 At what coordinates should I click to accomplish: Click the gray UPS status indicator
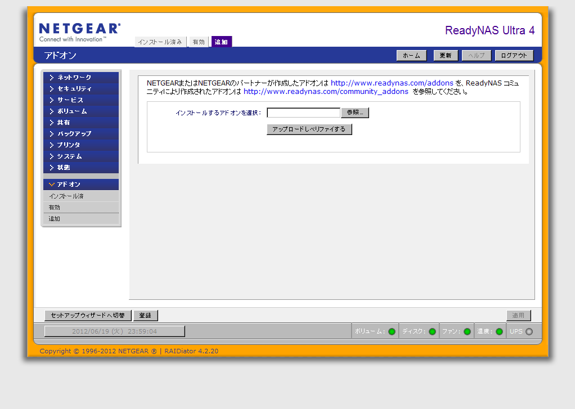click(x=529, y=331)
